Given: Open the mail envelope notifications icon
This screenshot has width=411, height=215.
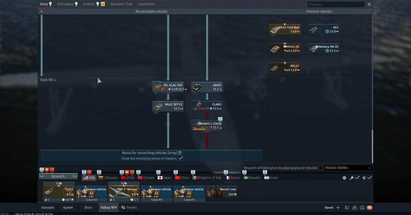Looking at the screenshot, I should click(x=370, y=208).
